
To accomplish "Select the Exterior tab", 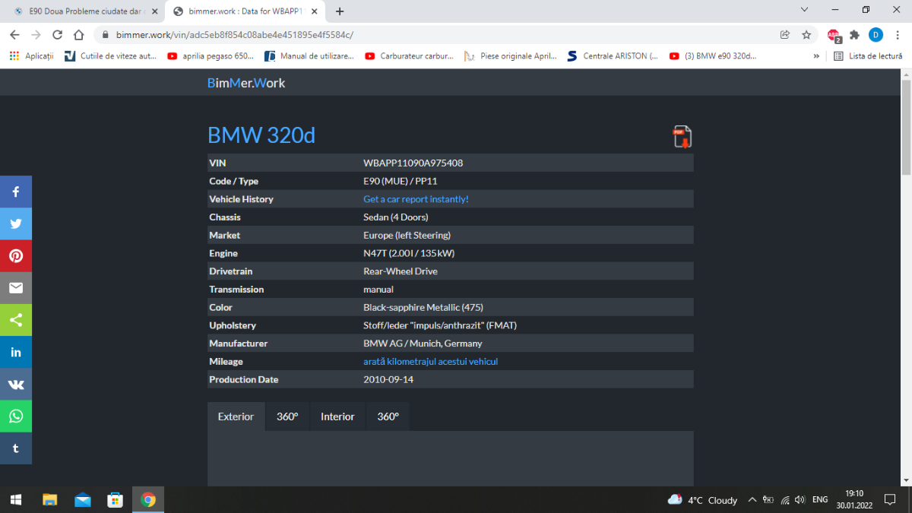I will (236, 416).
